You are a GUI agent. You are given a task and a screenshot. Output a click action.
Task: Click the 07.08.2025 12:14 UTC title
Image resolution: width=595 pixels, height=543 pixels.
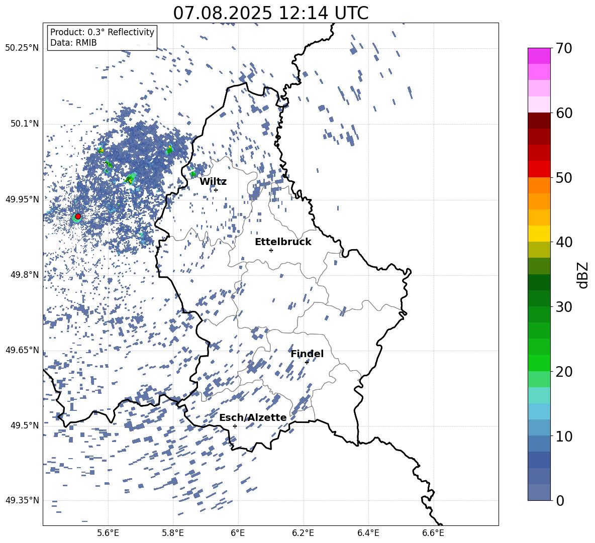tap(270, 13)
